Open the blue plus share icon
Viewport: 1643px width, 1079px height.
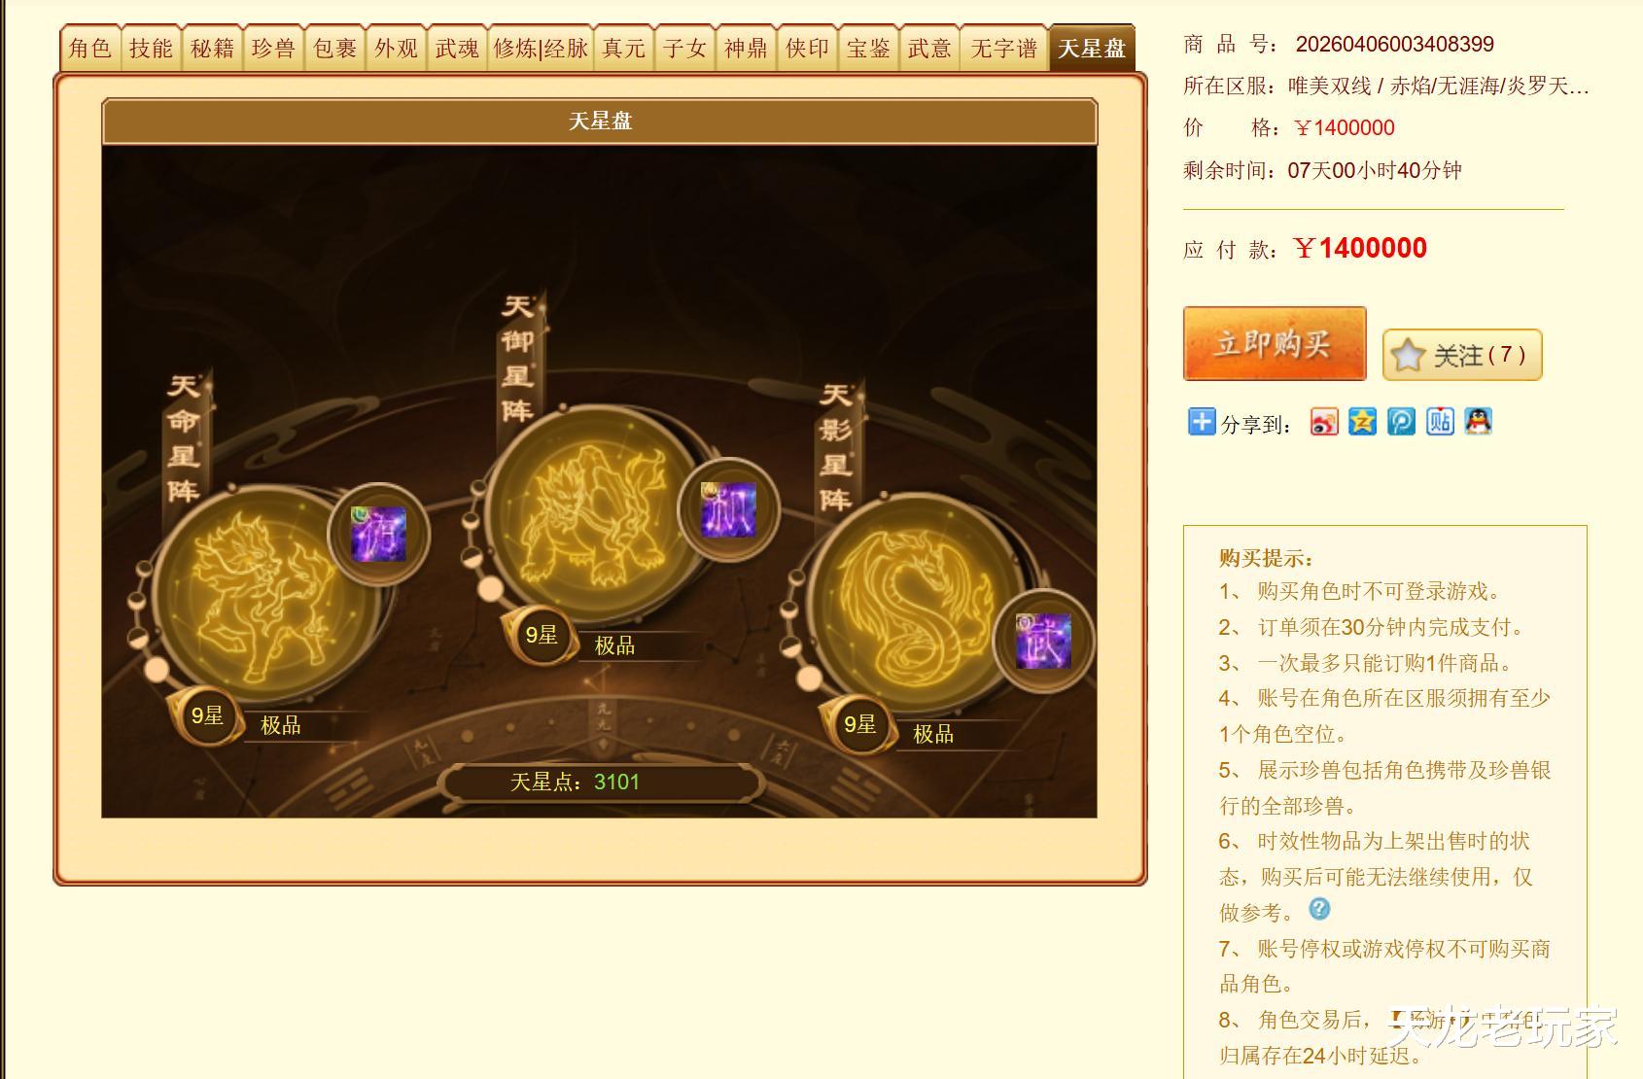point(1202,422)
